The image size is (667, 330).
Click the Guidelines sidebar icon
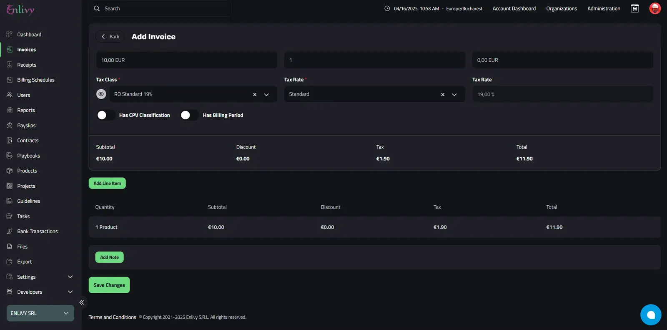10,201
